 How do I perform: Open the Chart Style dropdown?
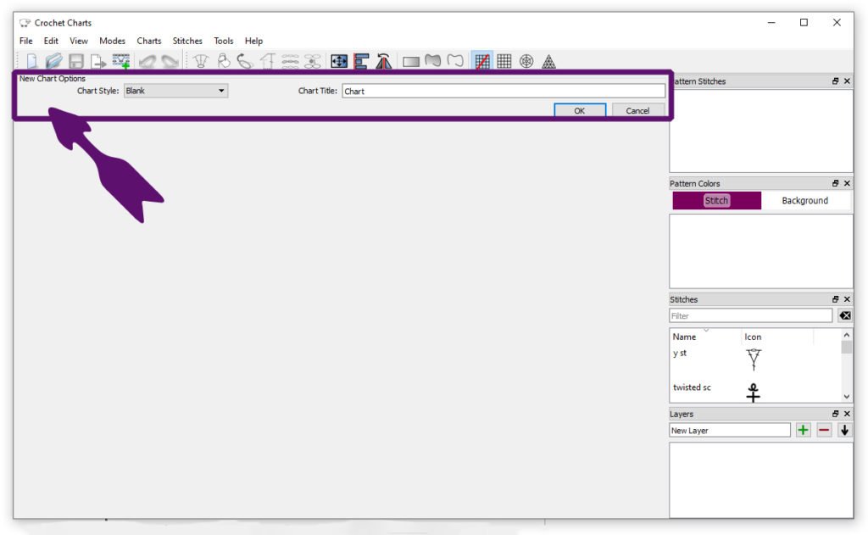[x=175, y=91]
